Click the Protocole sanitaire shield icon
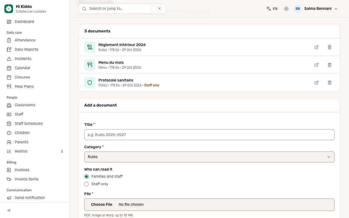 [x=90, y=83]
